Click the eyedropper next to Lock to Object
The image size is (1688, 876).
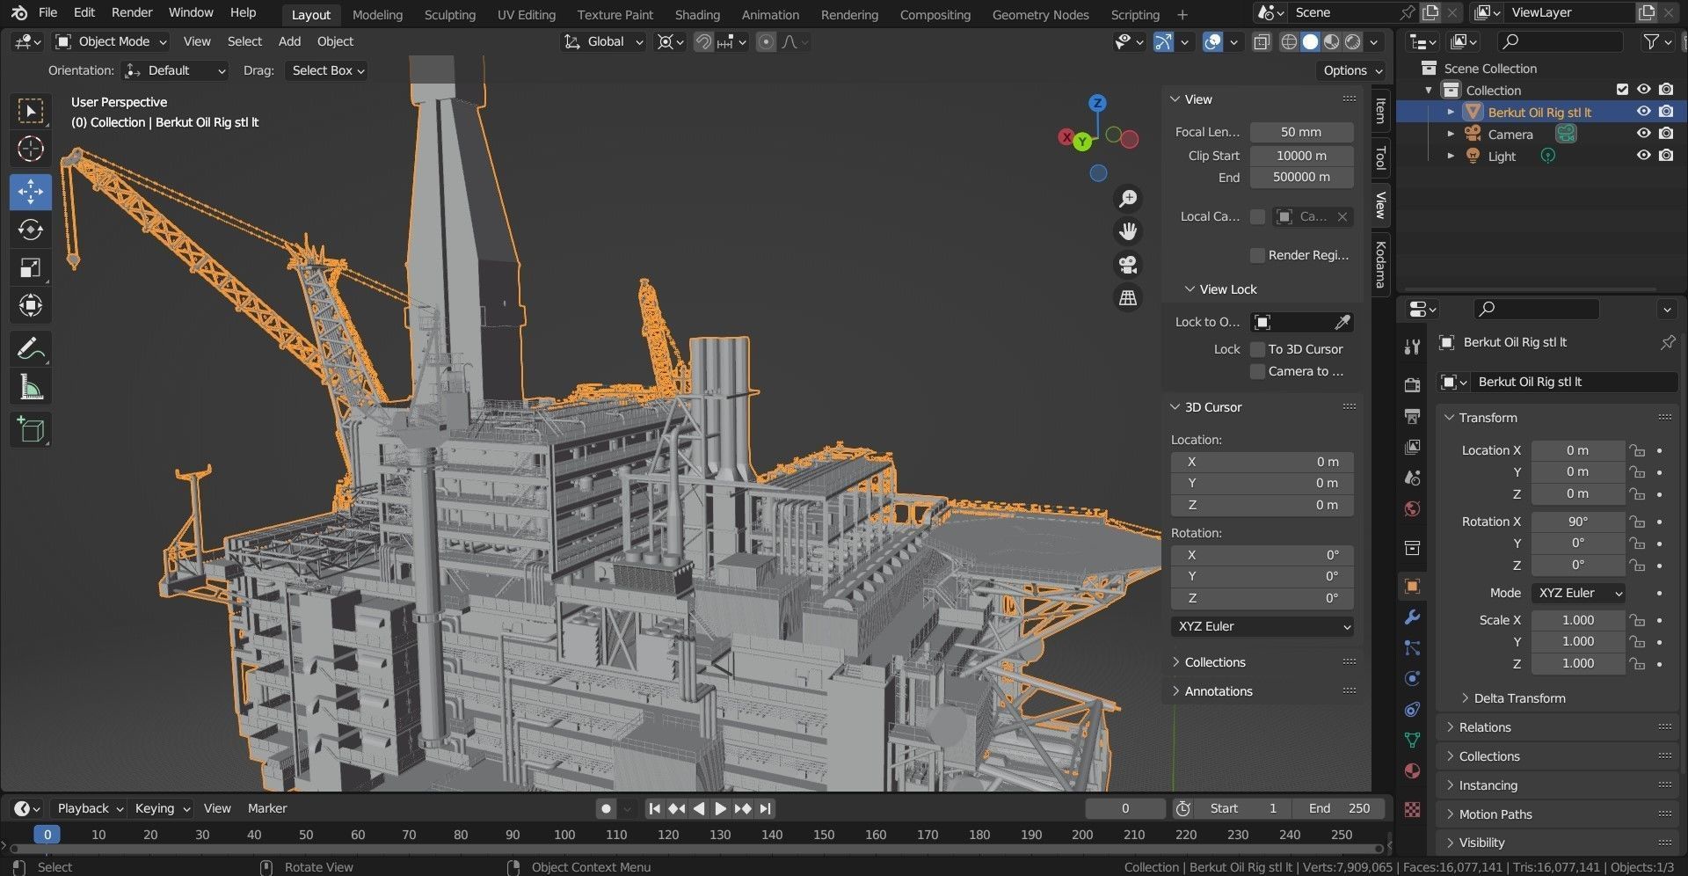coord(1342,322)
